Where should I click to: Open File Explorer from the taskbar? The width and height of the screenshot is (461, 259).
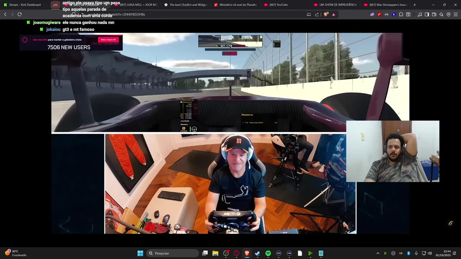215,253
